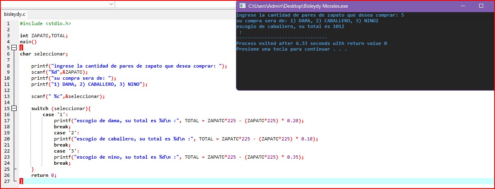
Task: Click line number 1 in the gutter
Action: 8,23
